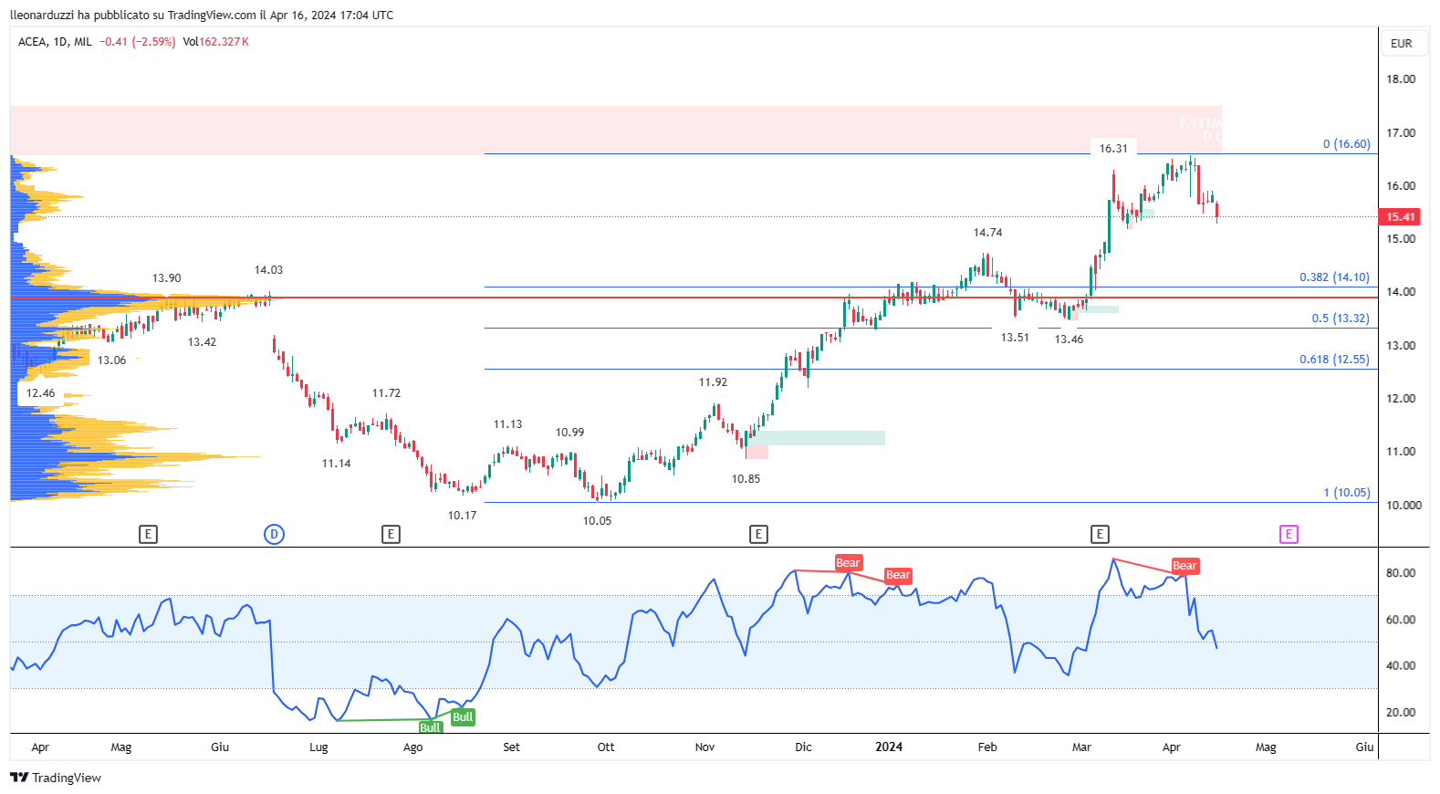Click the TradingView logo at bottom left

56,778
